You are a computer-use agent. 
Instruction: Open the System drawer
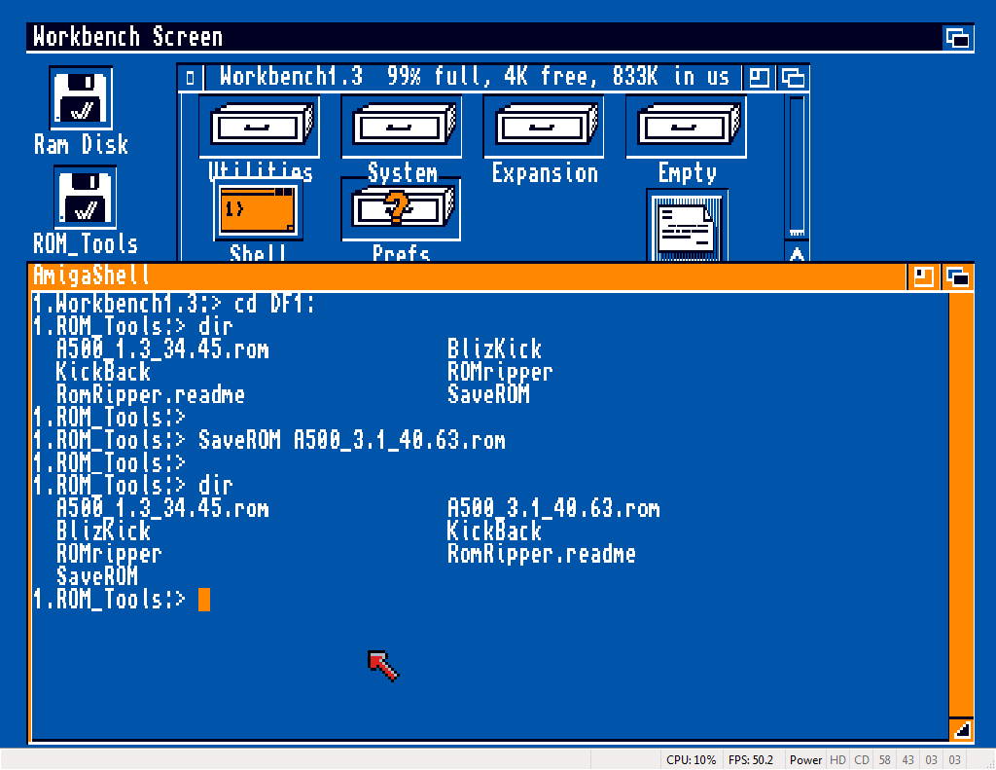402,128
